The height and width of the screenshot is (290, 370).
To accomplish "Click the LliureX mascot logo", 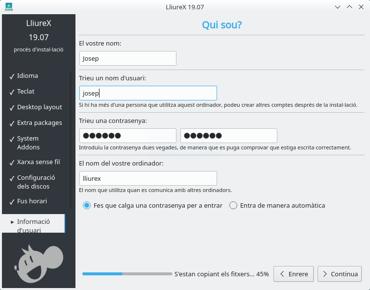I will click(39, 264).
